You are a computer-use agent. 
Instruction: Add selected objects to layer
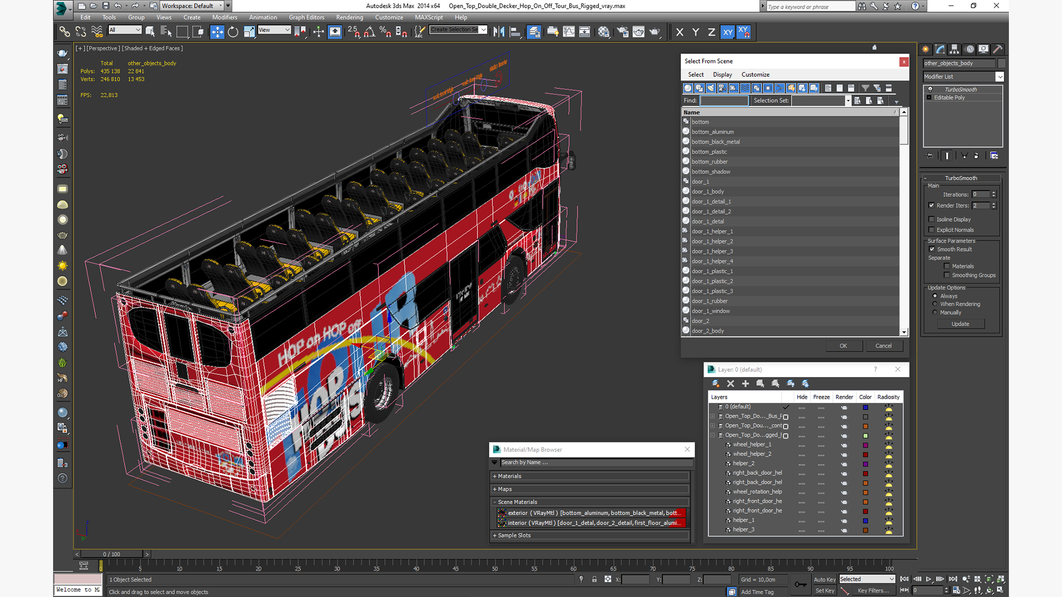[745, 384]
